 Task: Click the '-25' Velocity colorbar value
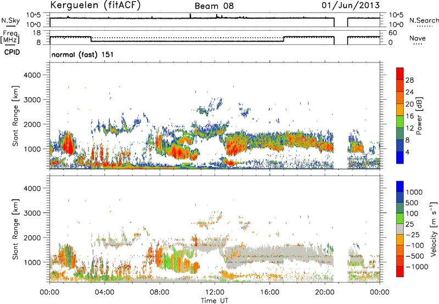pos(413,235)
